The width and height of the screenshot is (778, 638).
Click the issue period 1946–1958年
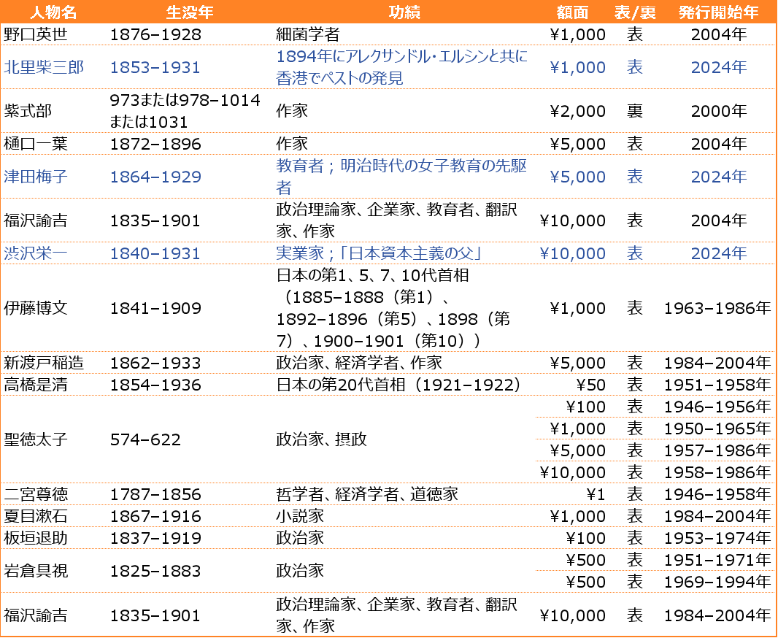(717, 494)
